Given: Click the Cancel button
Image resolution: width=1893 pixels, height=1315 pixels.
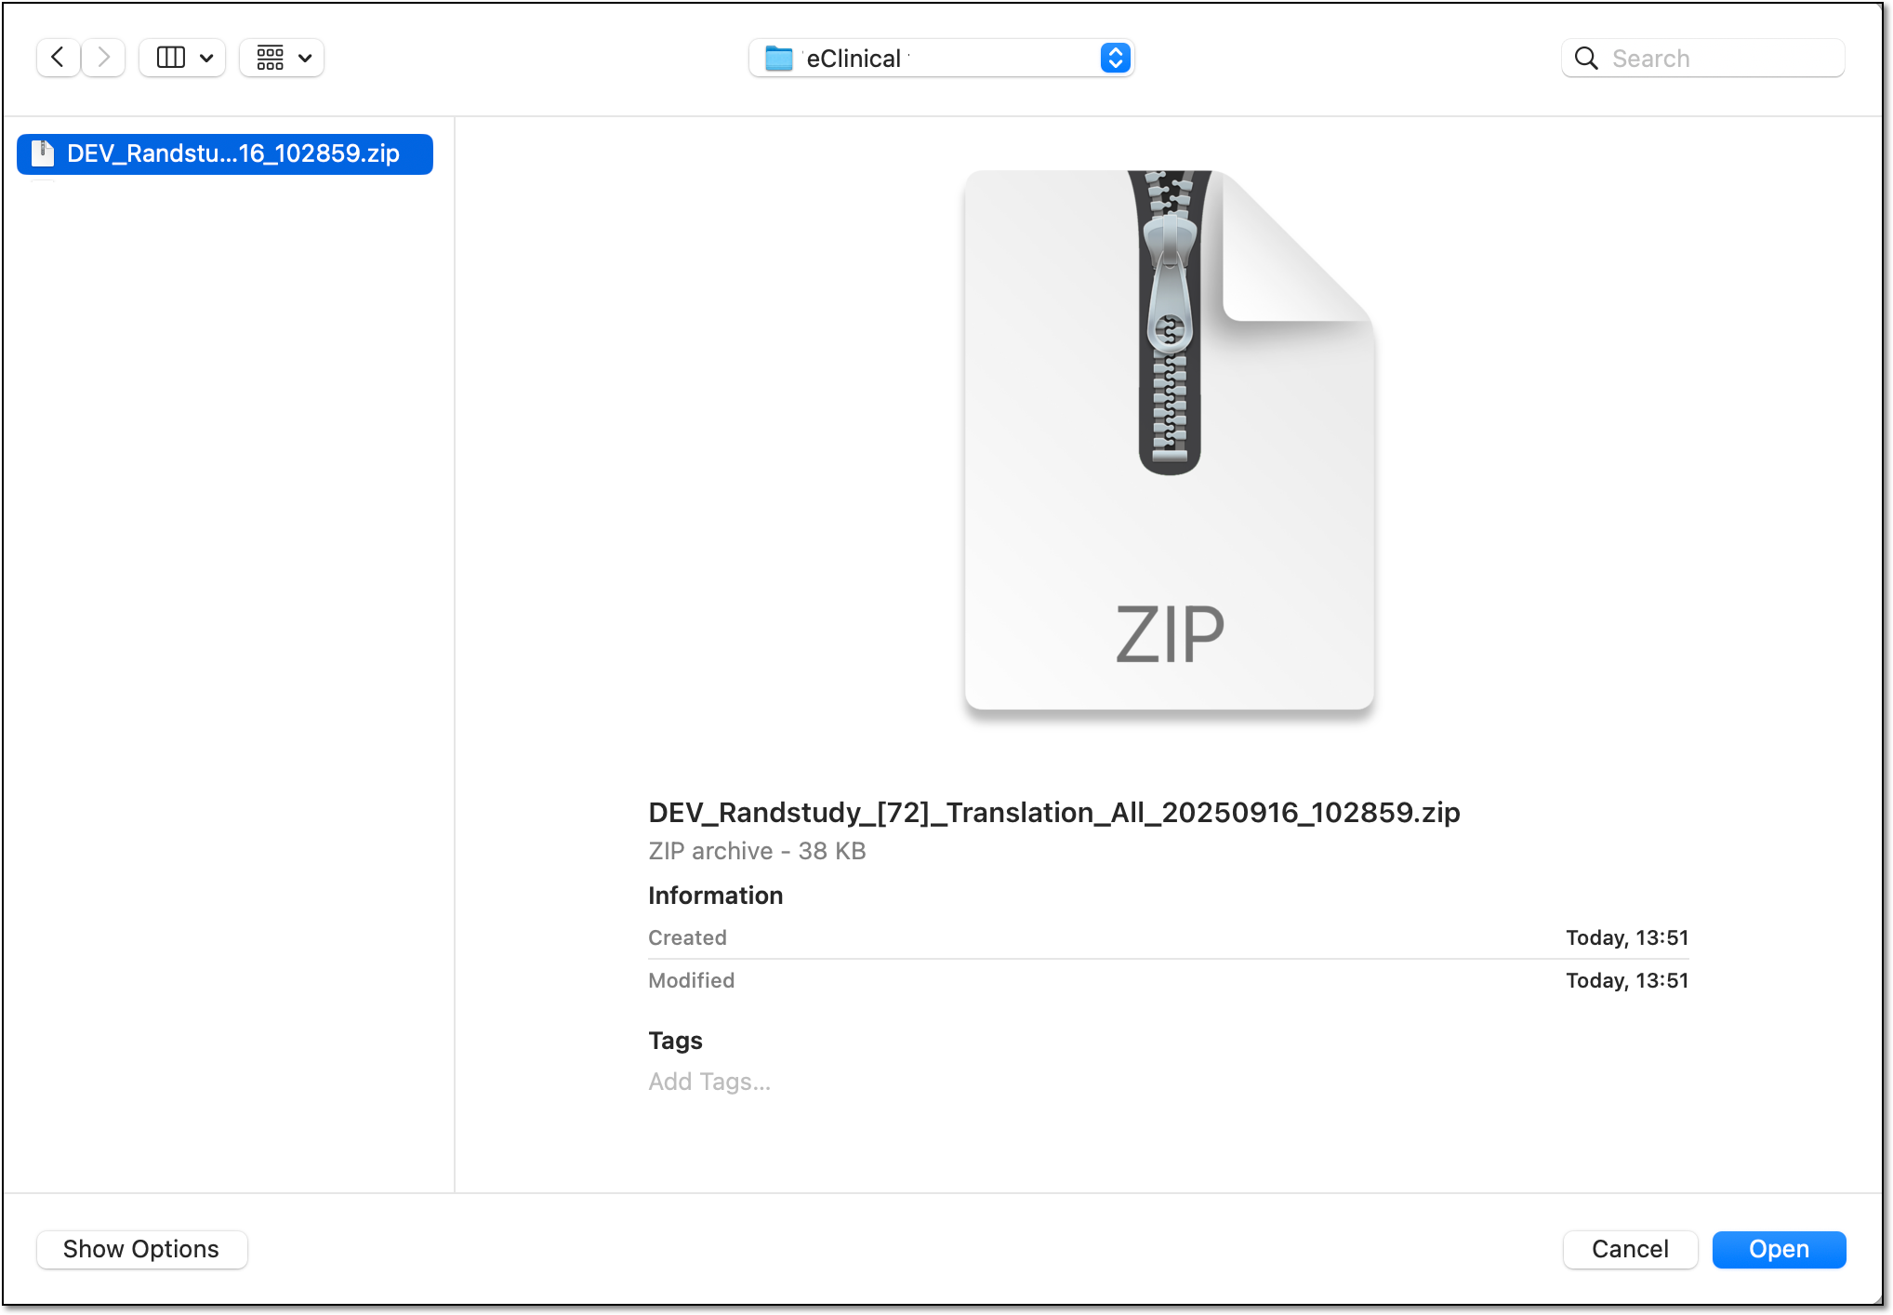Looking at the screenshot, I should tap(1630, 1249).
